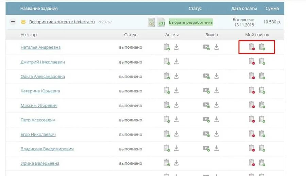
Task: Add Наталья Андреевна to my list
Action: click(x=262, y=47)
